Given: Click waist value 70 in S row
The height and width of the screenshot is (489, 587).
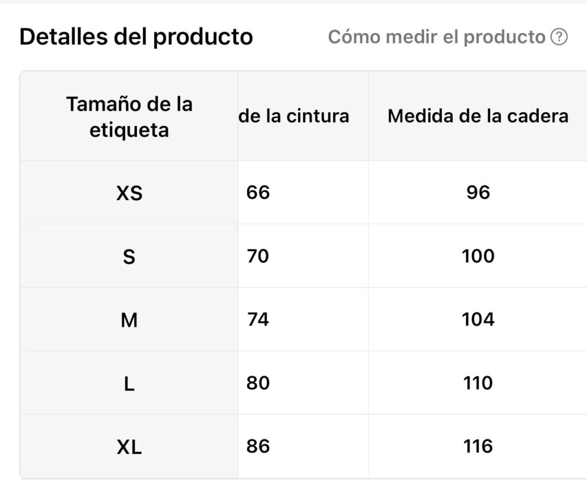Looking at the screenshot, I should point(258,256).
